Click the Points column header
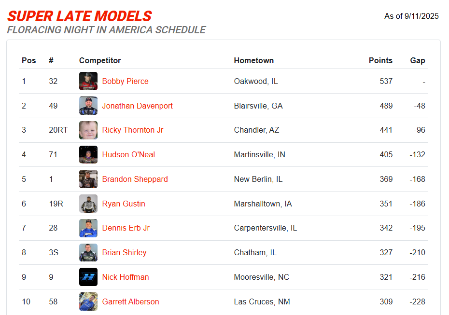The height and width of the screenshot is (315, 449). tap(380, 60)
